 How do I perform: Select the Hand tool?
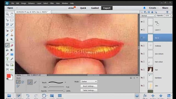(12, 14)
